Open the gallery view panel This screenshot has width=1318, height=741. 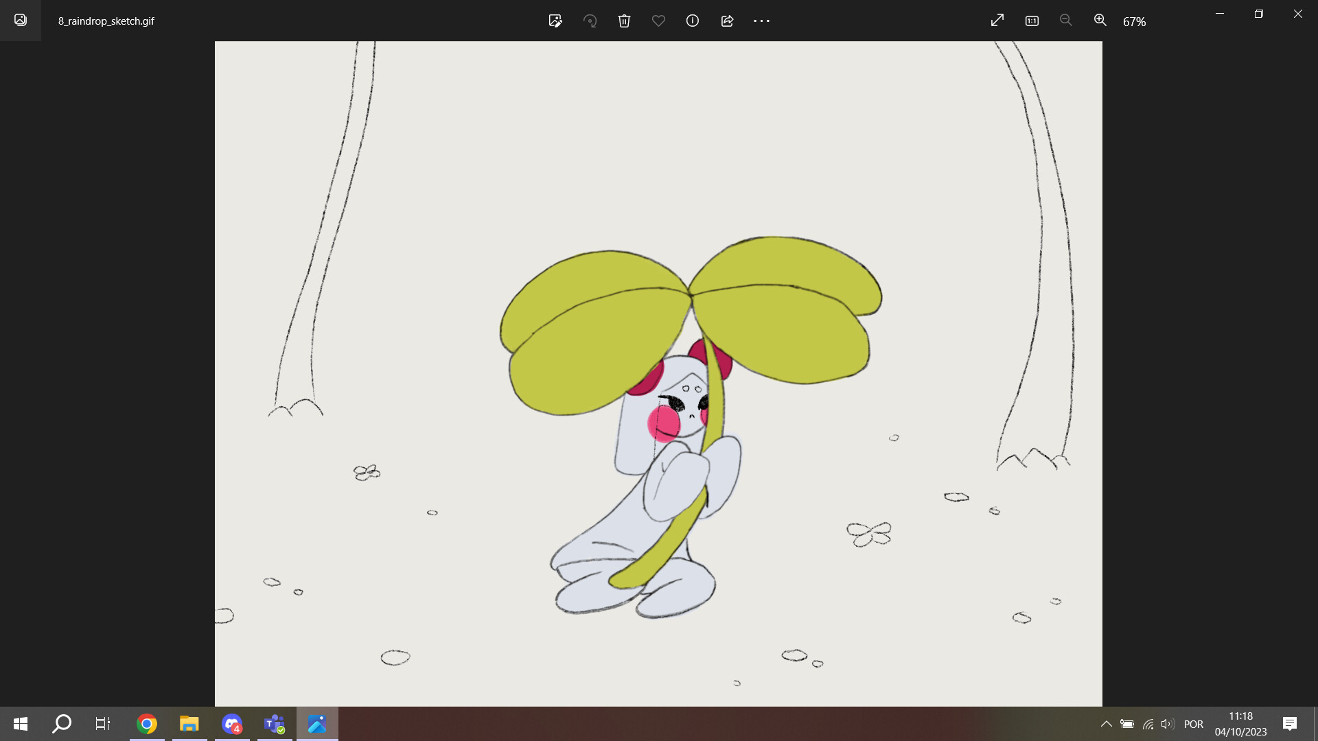pos(20,21)
